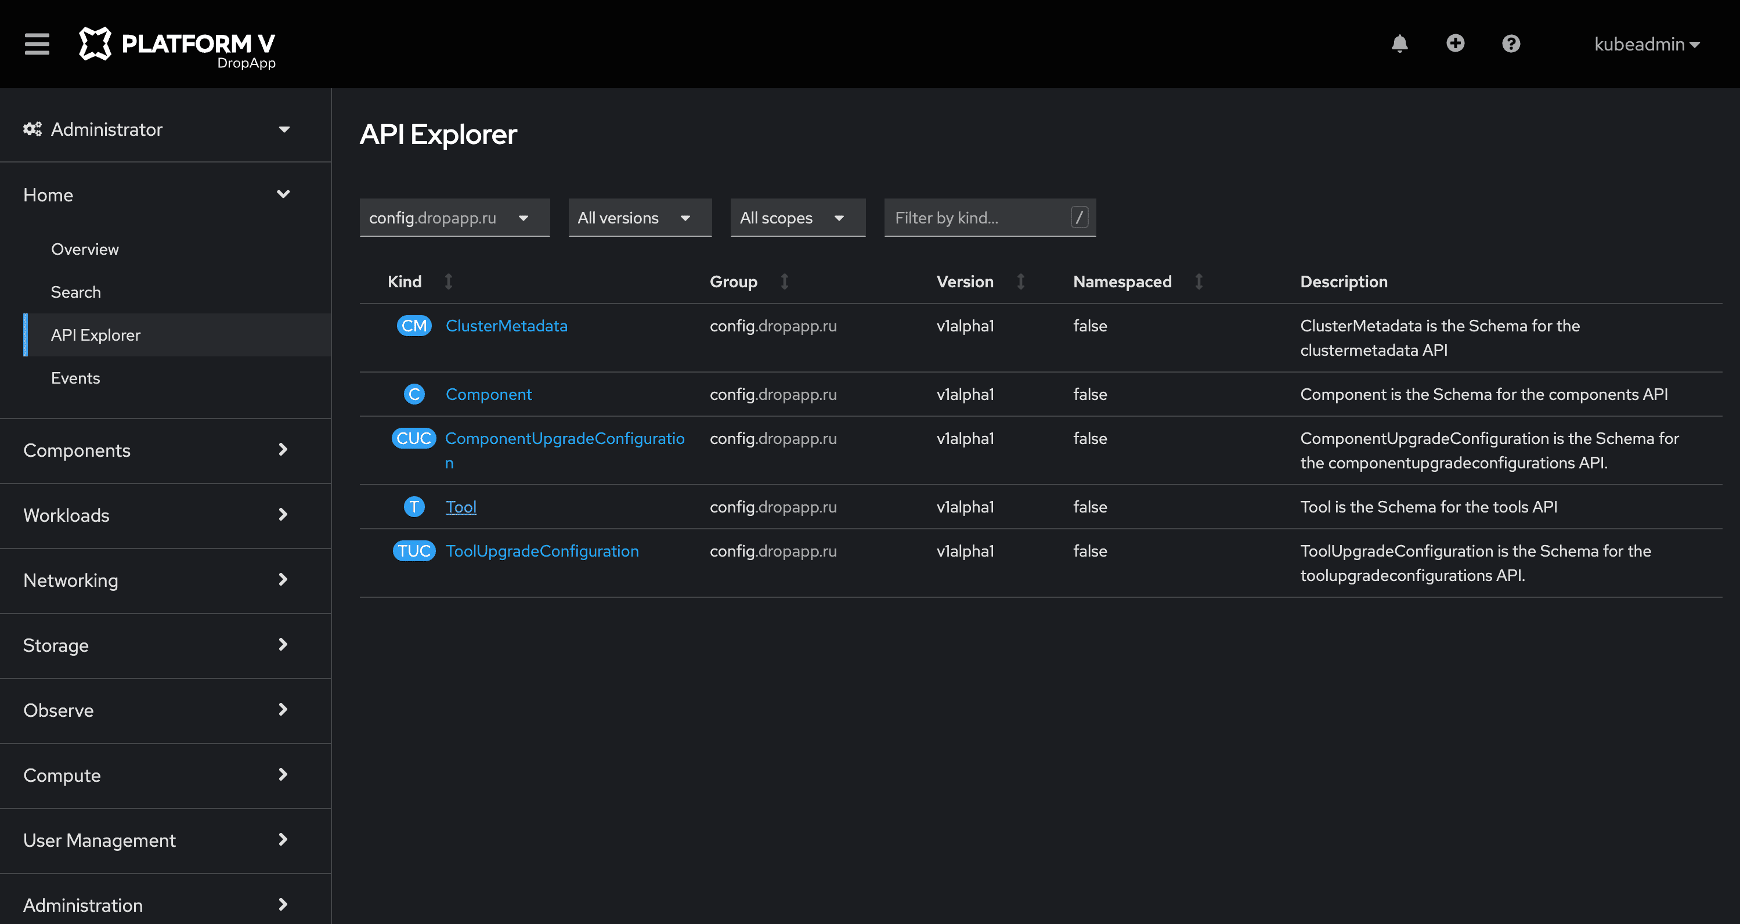Click the C resource badge
Image resolution: width=1740 pixels, height=924 pixels.
414,394
